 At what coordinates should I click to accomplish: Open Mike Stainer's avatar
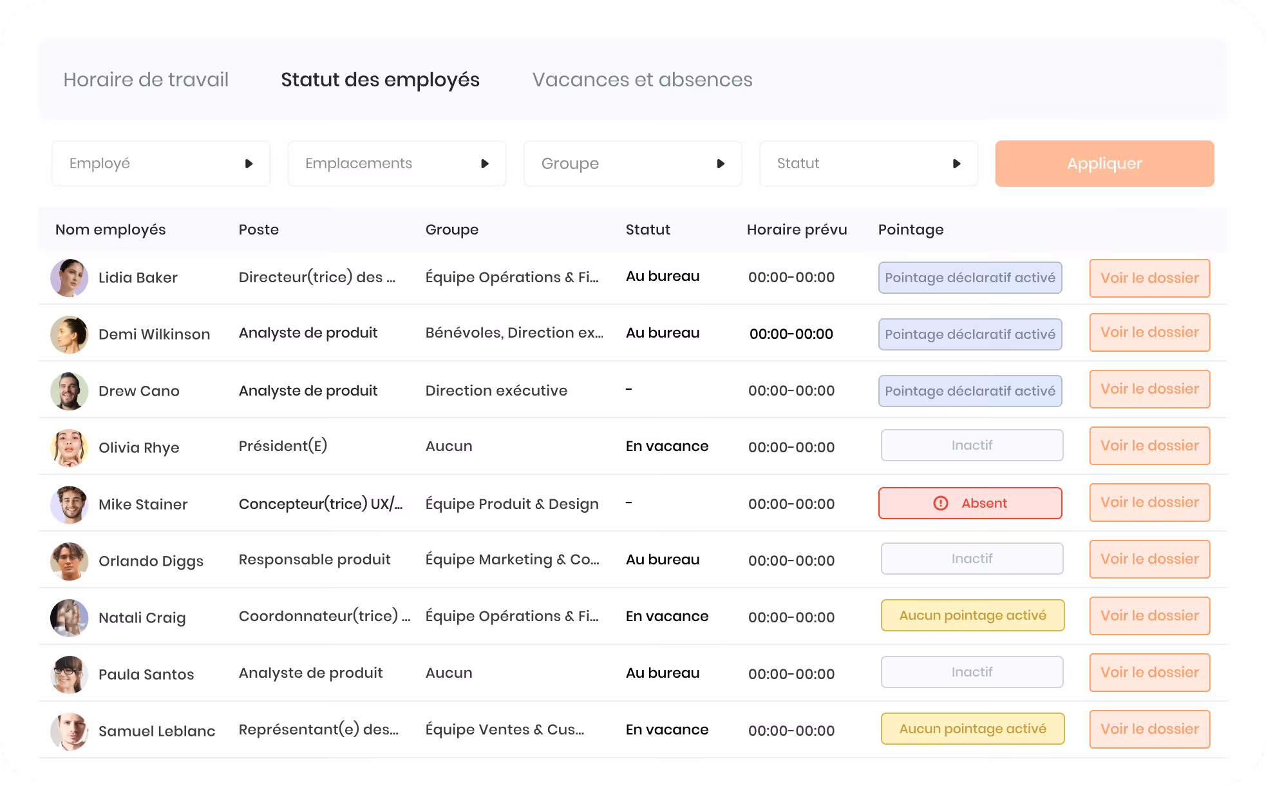tap(70, 504)
